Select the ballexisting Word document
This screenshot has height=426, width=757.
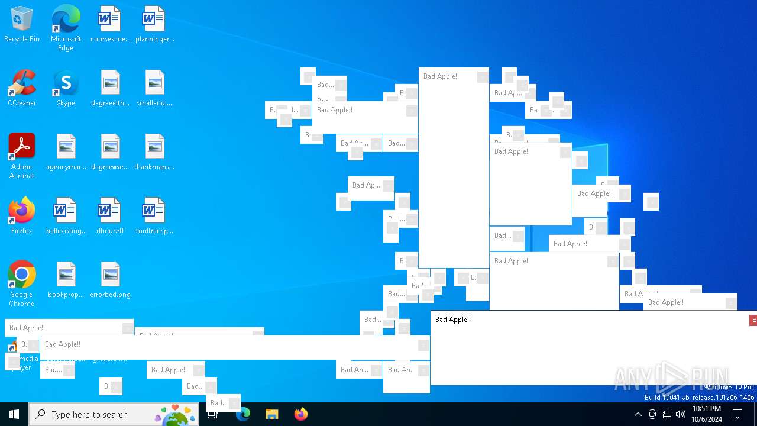click(x=66, y=217)
